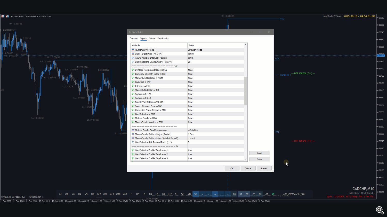Select the H4 timeframe button
387x217 pixels.
coord(150,194)
